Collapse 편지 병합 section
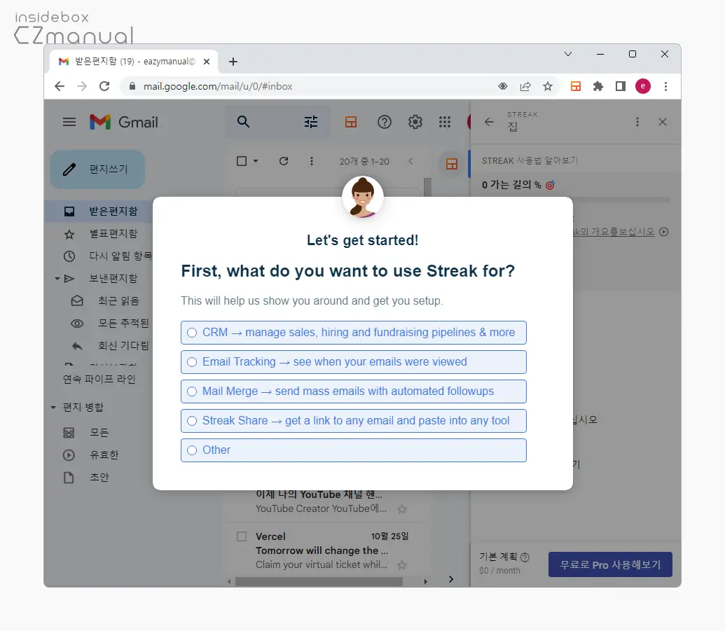The height and width of the screenshot is (631, 725). click(53, 408)
